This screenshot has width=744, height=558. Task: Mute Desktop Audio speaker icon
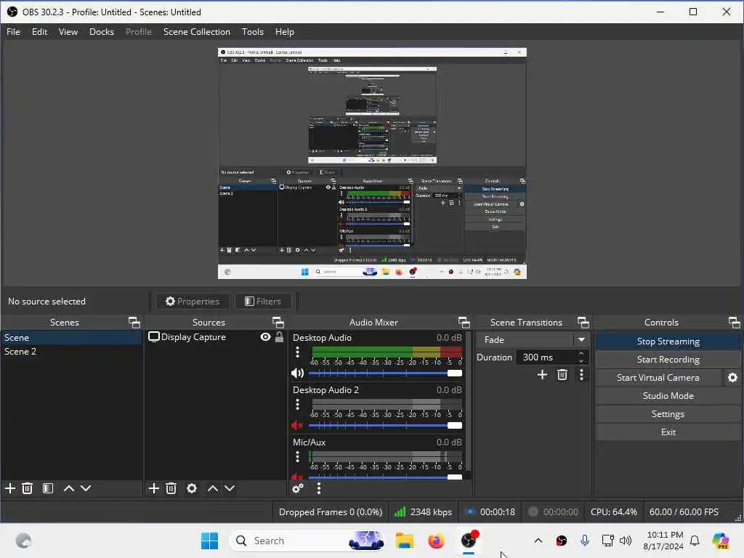[297, 373]
